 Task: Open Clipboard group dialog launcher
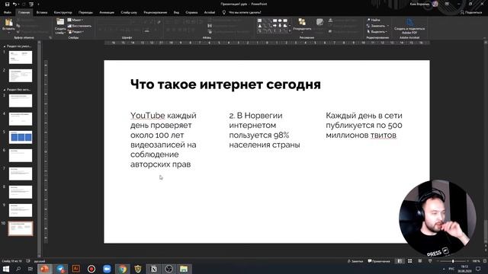[x=50, y=37]
